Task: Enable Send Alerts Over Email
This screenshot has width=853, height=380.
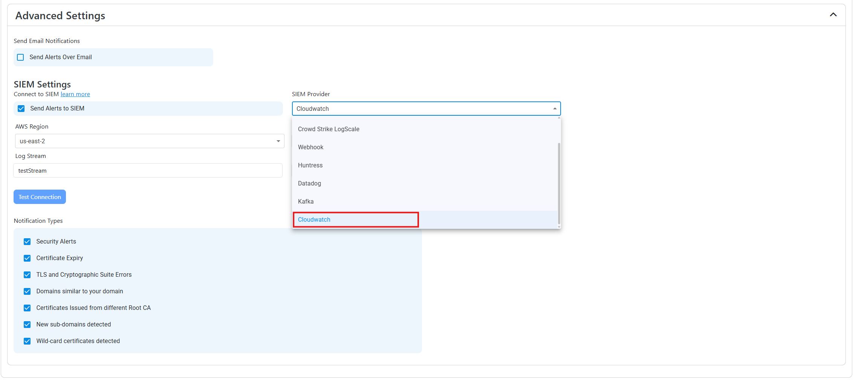Action: click(x=20, y=57)
